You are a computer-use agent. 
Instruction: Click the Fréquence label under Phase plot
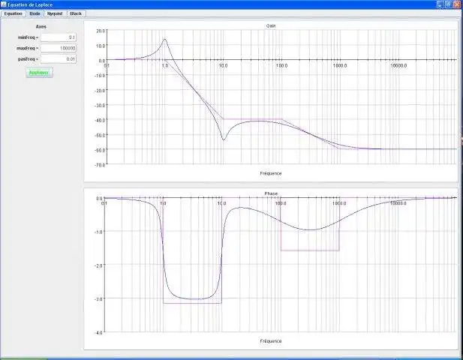click(x=271, y=341)
